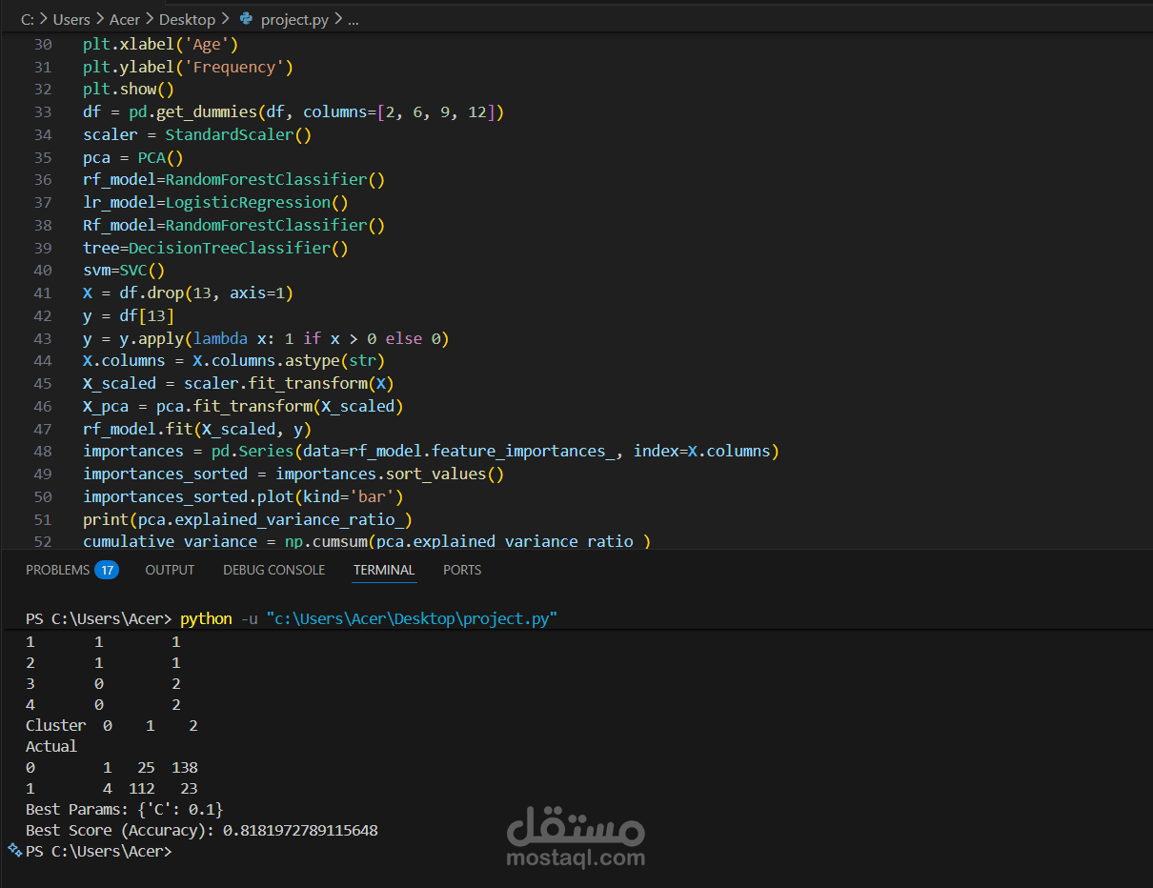Click the terminal row 1 4 112 23
This screenshot has height=888, width=1153.
coord(111,788)
